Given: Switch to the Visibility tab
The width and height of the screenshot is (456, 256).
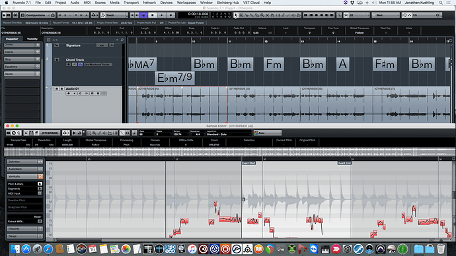Looking at the screenshot, I should coord(32,39).
